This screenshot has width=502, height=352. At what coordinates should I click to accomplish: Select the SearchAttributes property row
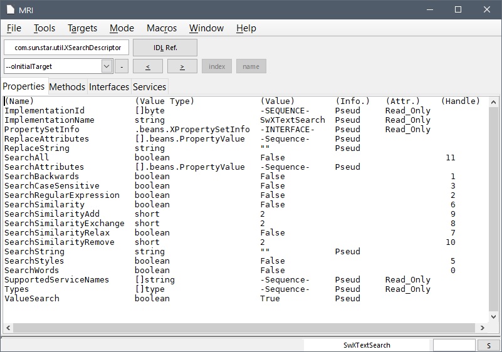point(246,167)
